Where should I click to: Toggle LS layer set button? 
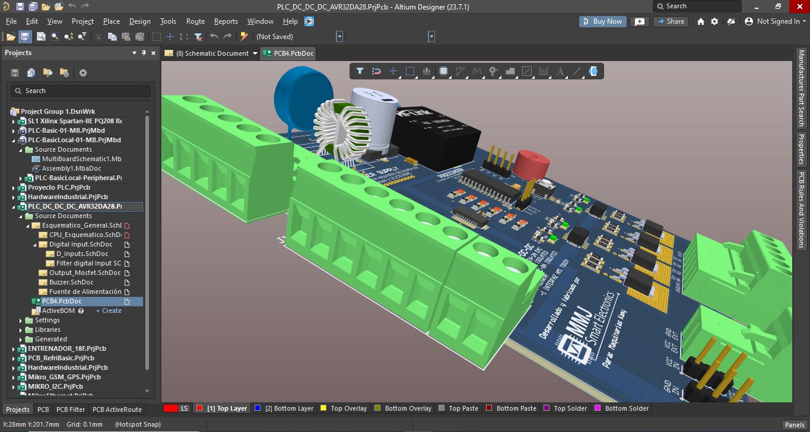177,408
